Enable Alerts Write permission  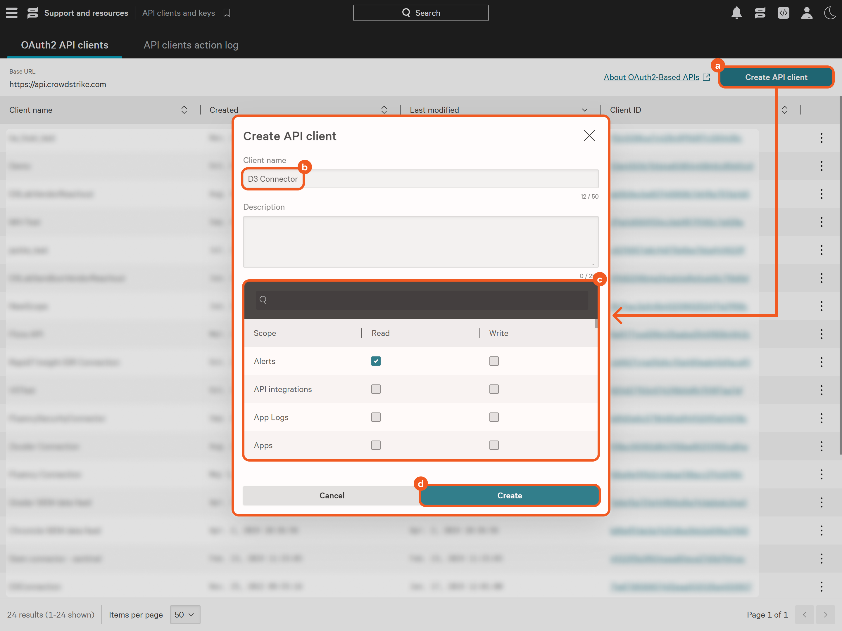pos(494,361)
